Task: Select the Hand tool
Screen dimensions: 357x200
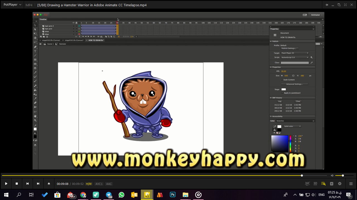Action: [x=35, y=116]
